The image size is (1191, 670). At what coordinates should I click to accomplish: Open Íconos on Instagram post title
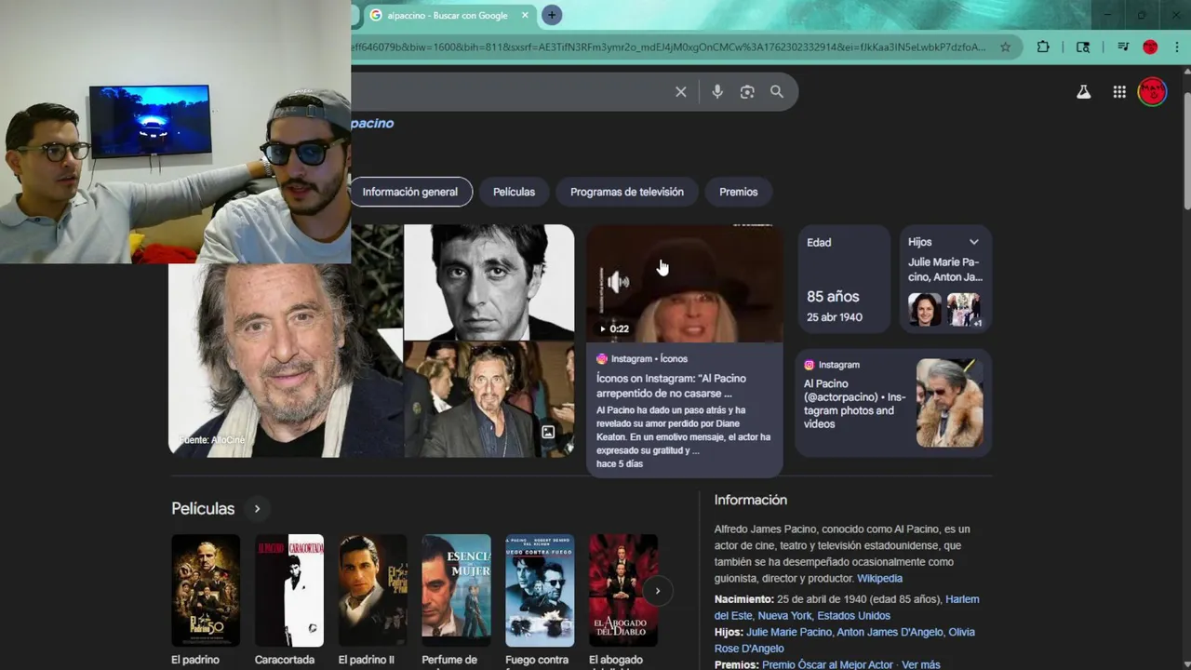671,385
